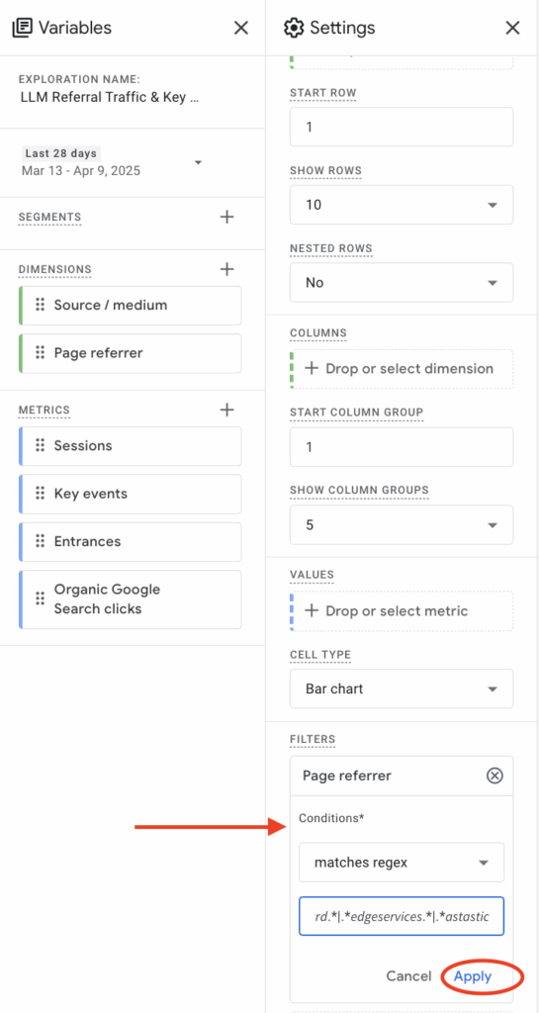
Task: Click the regex expression text field
Action: 402,916
